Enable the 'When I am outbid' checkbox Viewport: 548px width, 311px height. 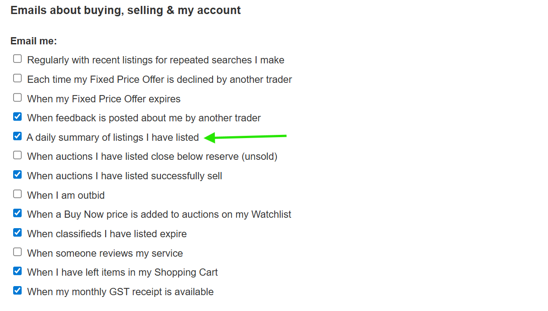pos(17,194)
